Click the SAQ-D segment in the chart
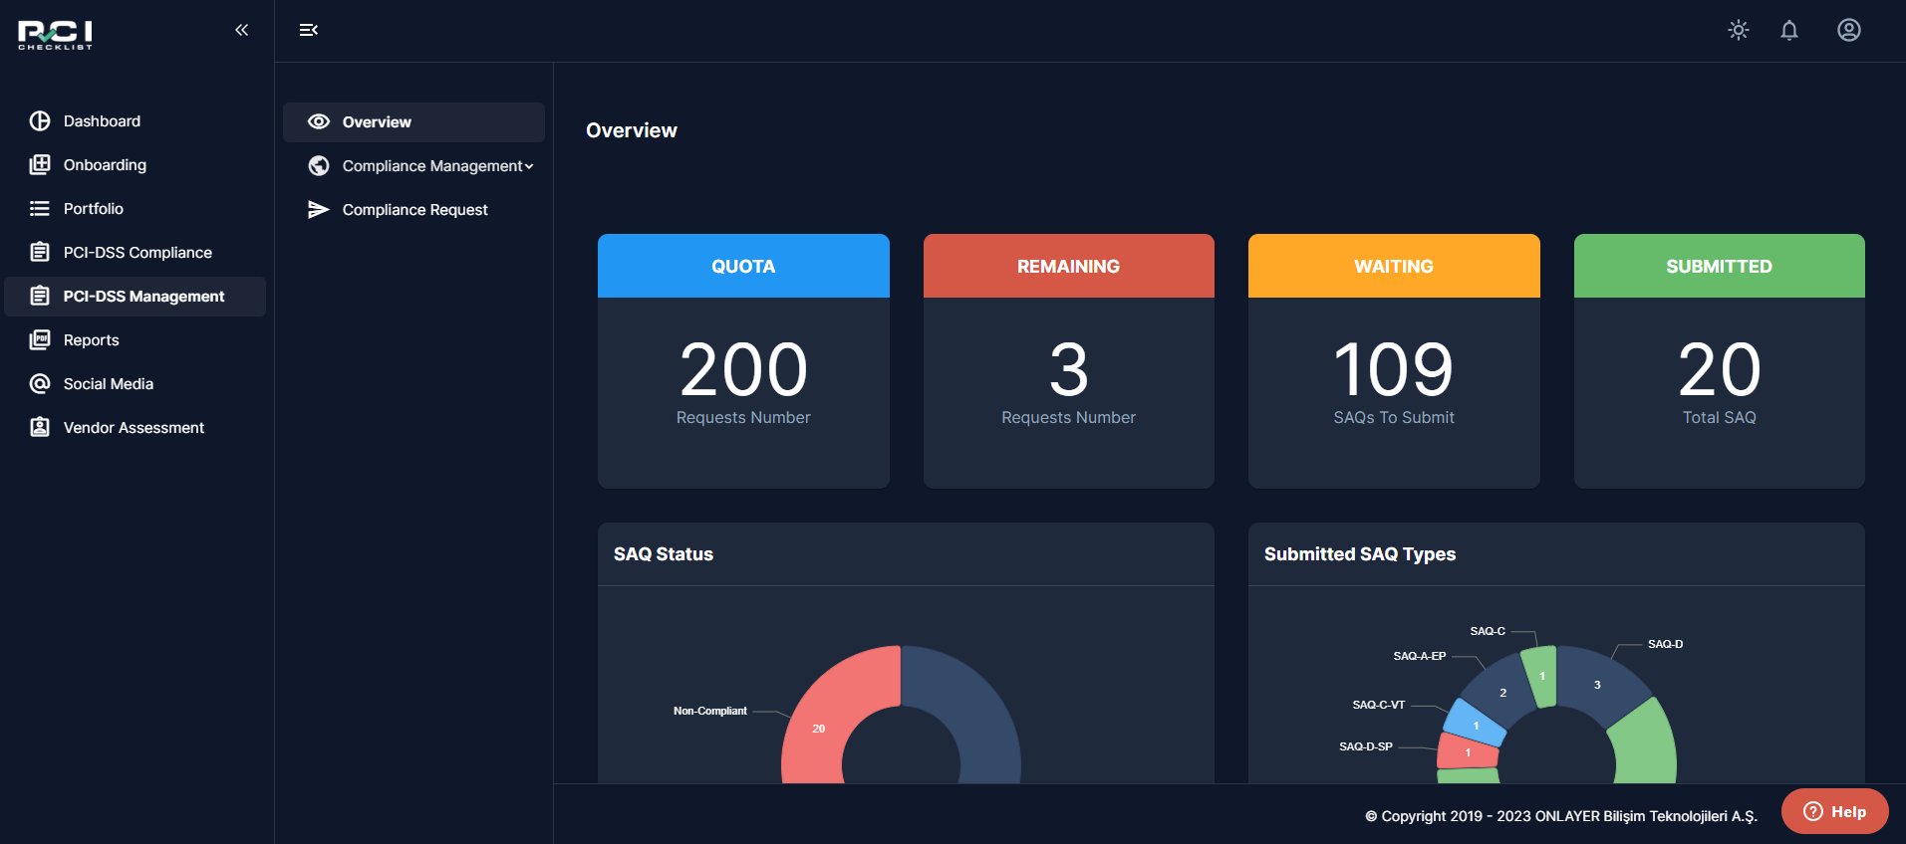 pos(1600,685)
